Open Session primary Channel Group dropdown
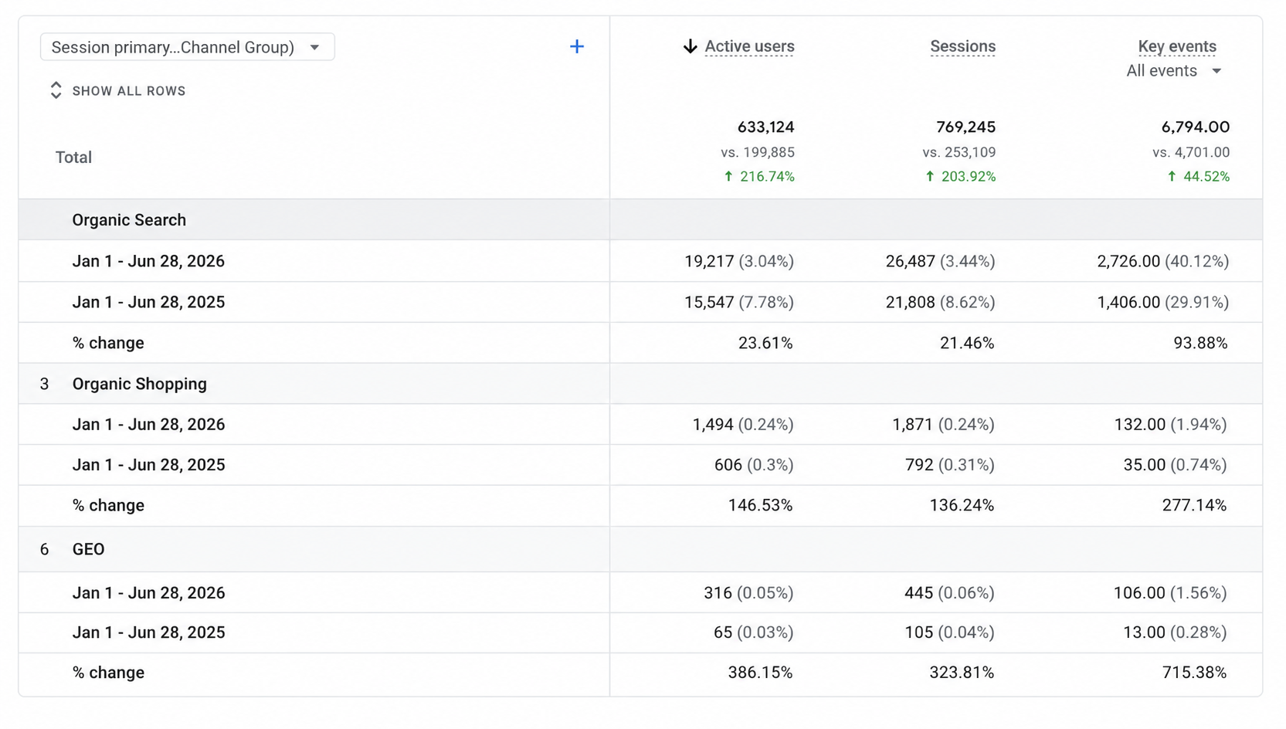 tap(187, 47)
